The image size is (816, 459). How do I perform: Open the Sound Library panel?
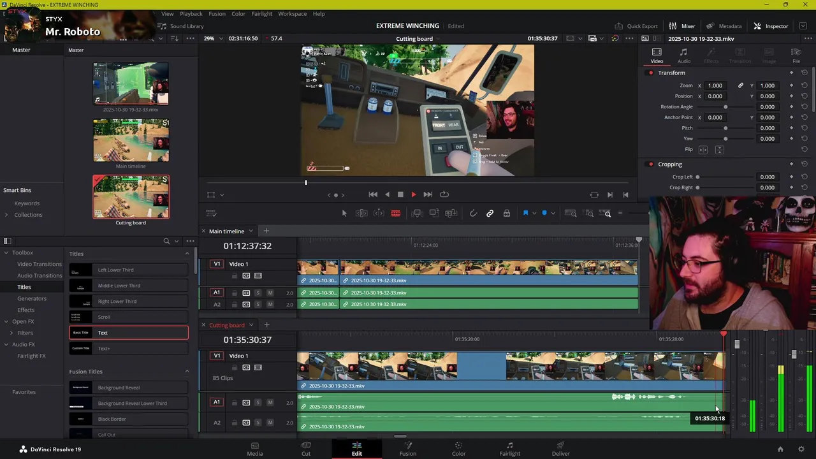pyautogui.click(x=181, y=26)
